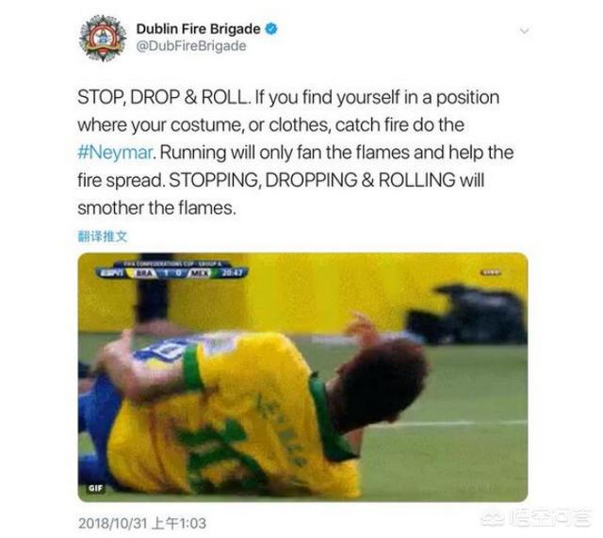The image size is (603, 538).
Task: Play the Neymar rolling GIF
Action: [x=302, y=377]
